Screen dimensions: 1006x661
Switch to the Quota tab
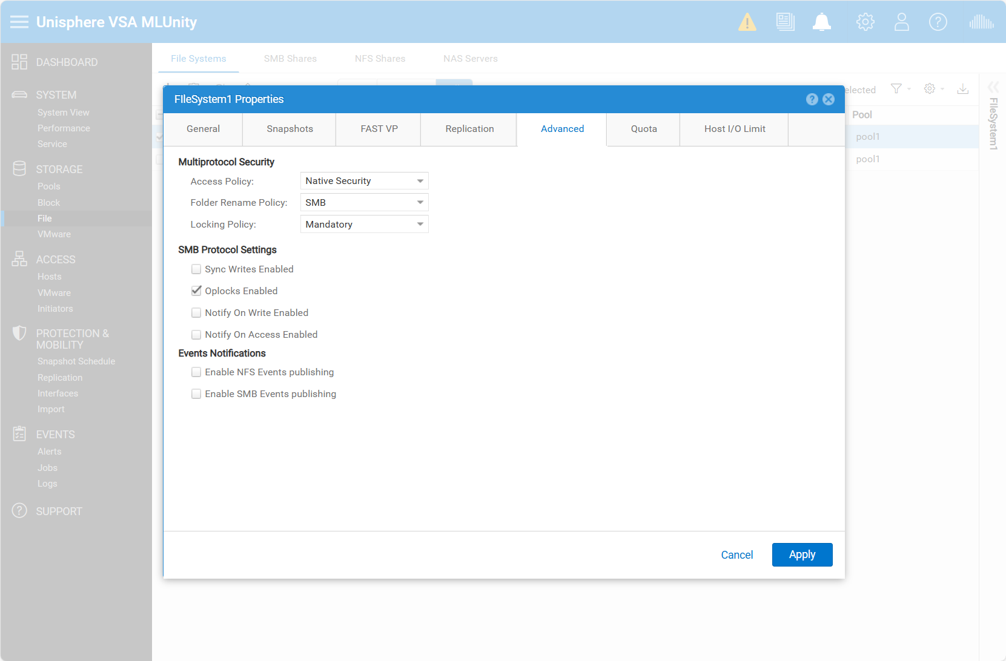pos(643,129)
